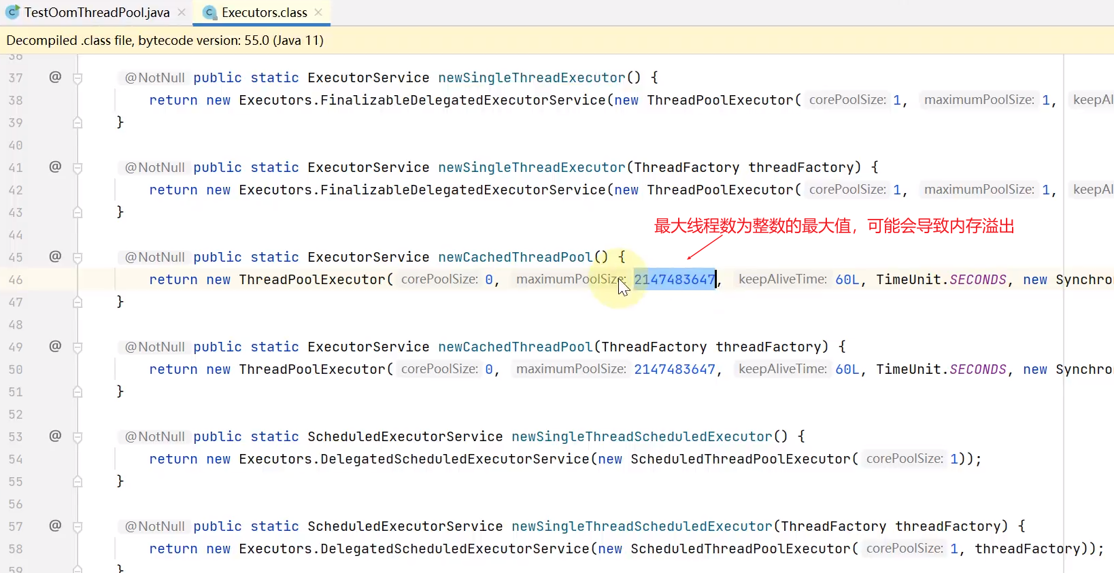The width and height of the screenshot is (1114, 573).
Task: Click ScheduledThreadPoolExecutor on line 54
Action: [x=740, y=459]
